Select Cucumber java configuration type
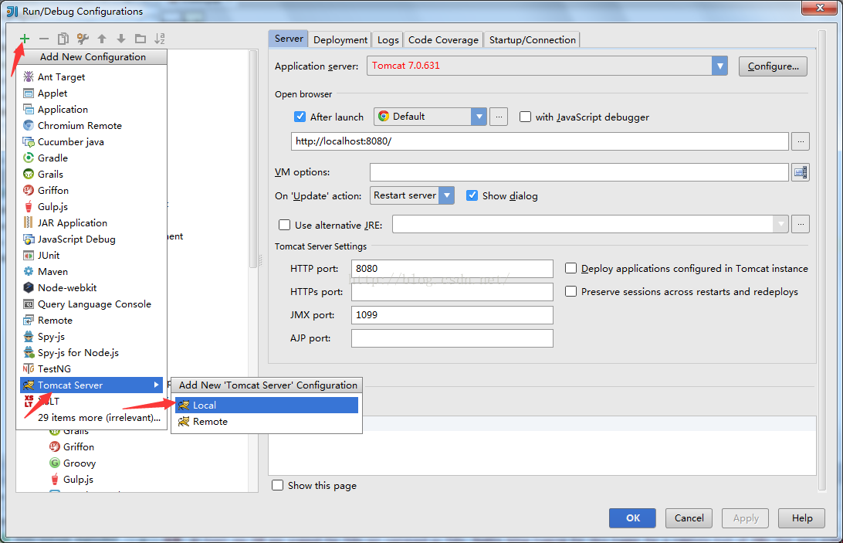The height and width of the screenshot is (543, 843). coord(91,141)
